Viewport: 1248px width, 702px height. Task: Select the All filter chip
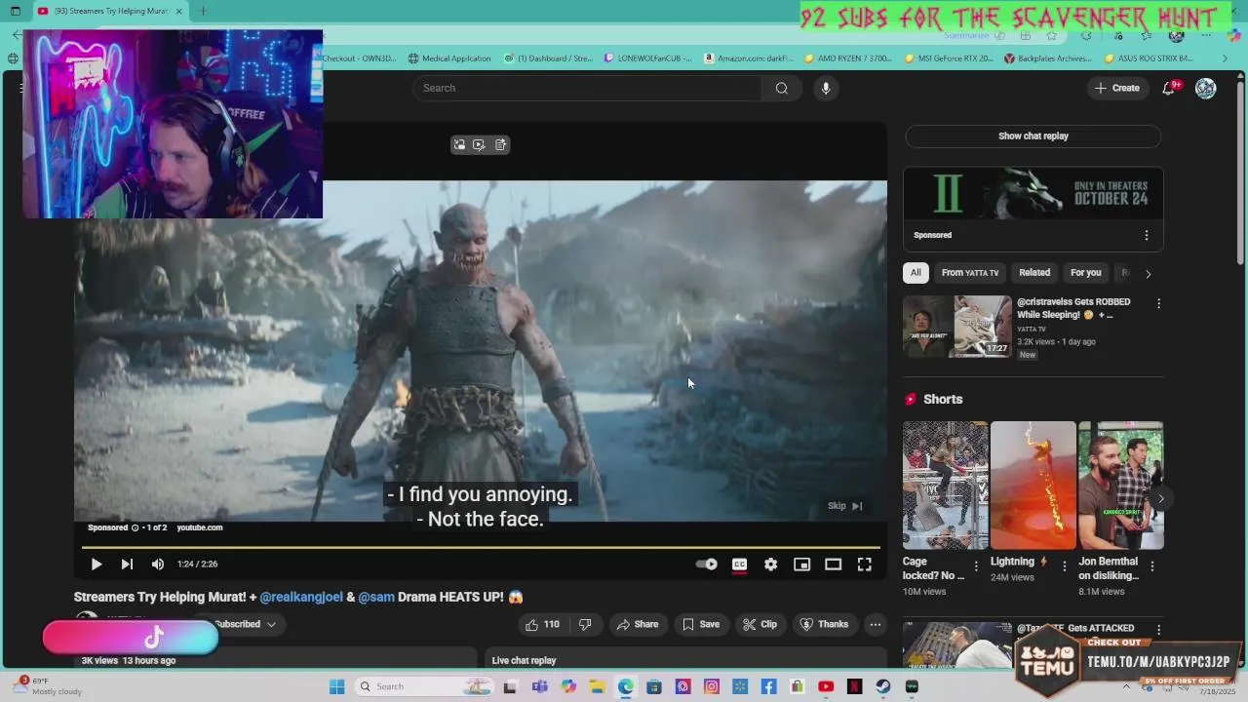click(x=916, y=273)
